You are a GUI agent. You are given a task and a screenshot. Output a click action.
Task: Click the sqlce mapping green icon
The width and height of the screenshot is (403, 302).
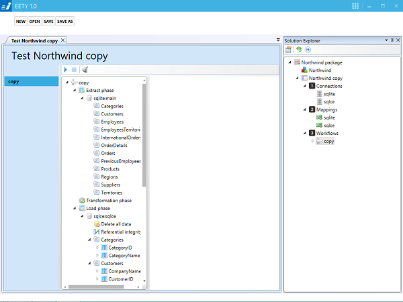coord(319,125)
